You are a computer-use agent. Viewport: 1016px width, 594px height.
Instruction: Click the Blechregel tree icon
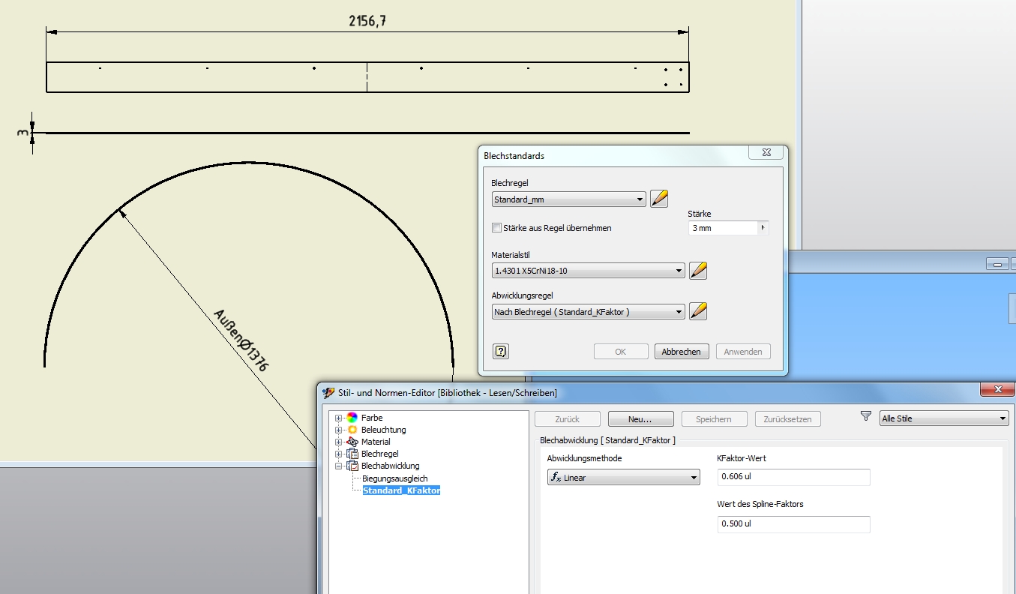click(352, 454)
